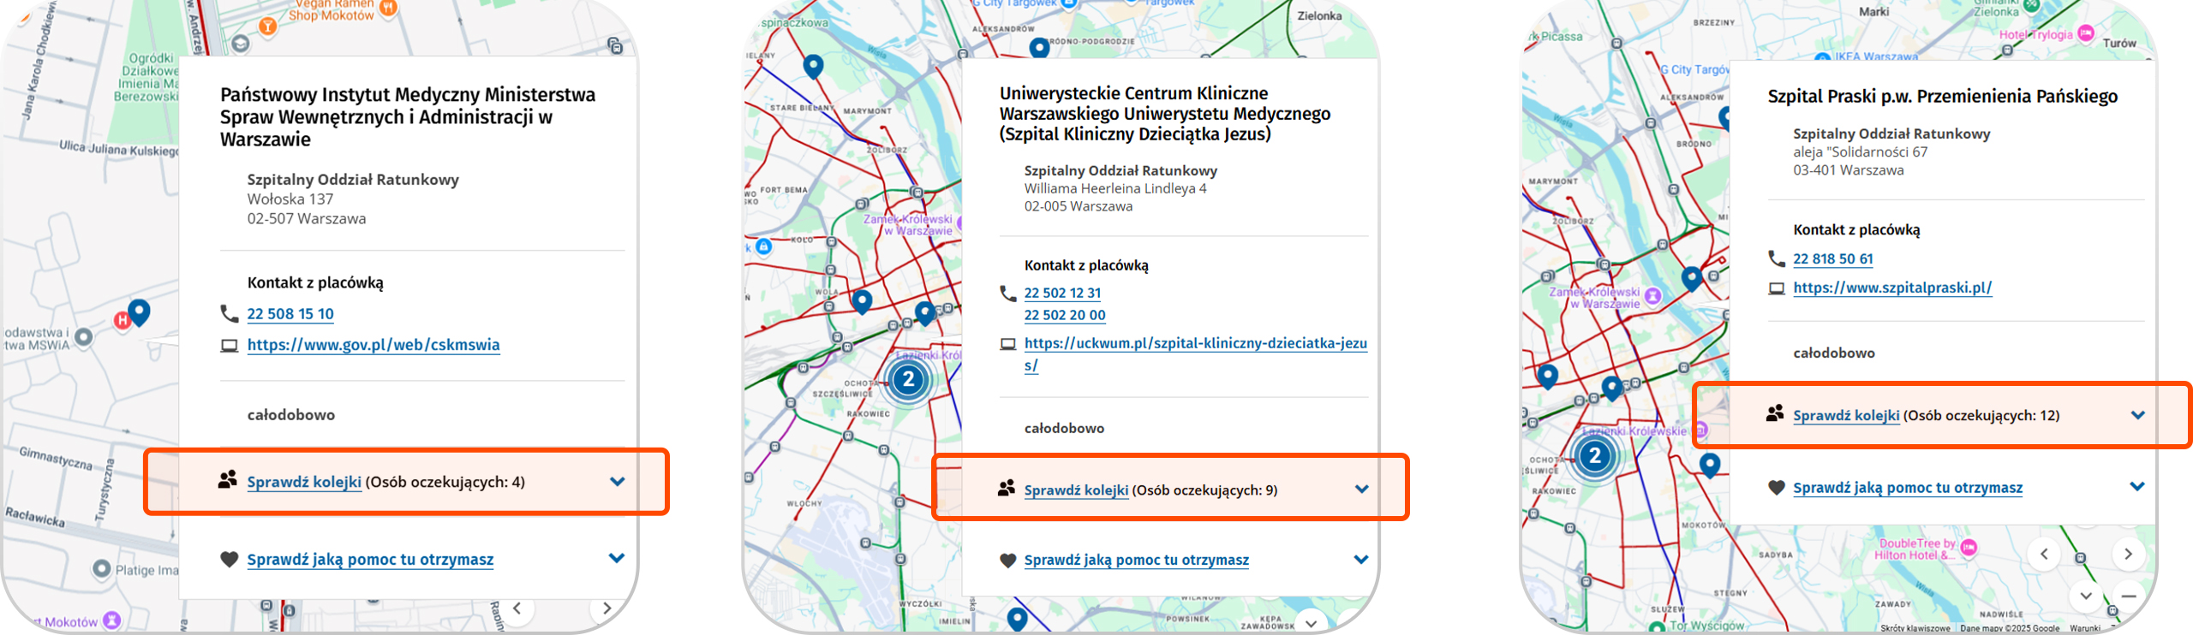Click the people icon next to Osób oczekujących: 4

[x=227, y=480]
